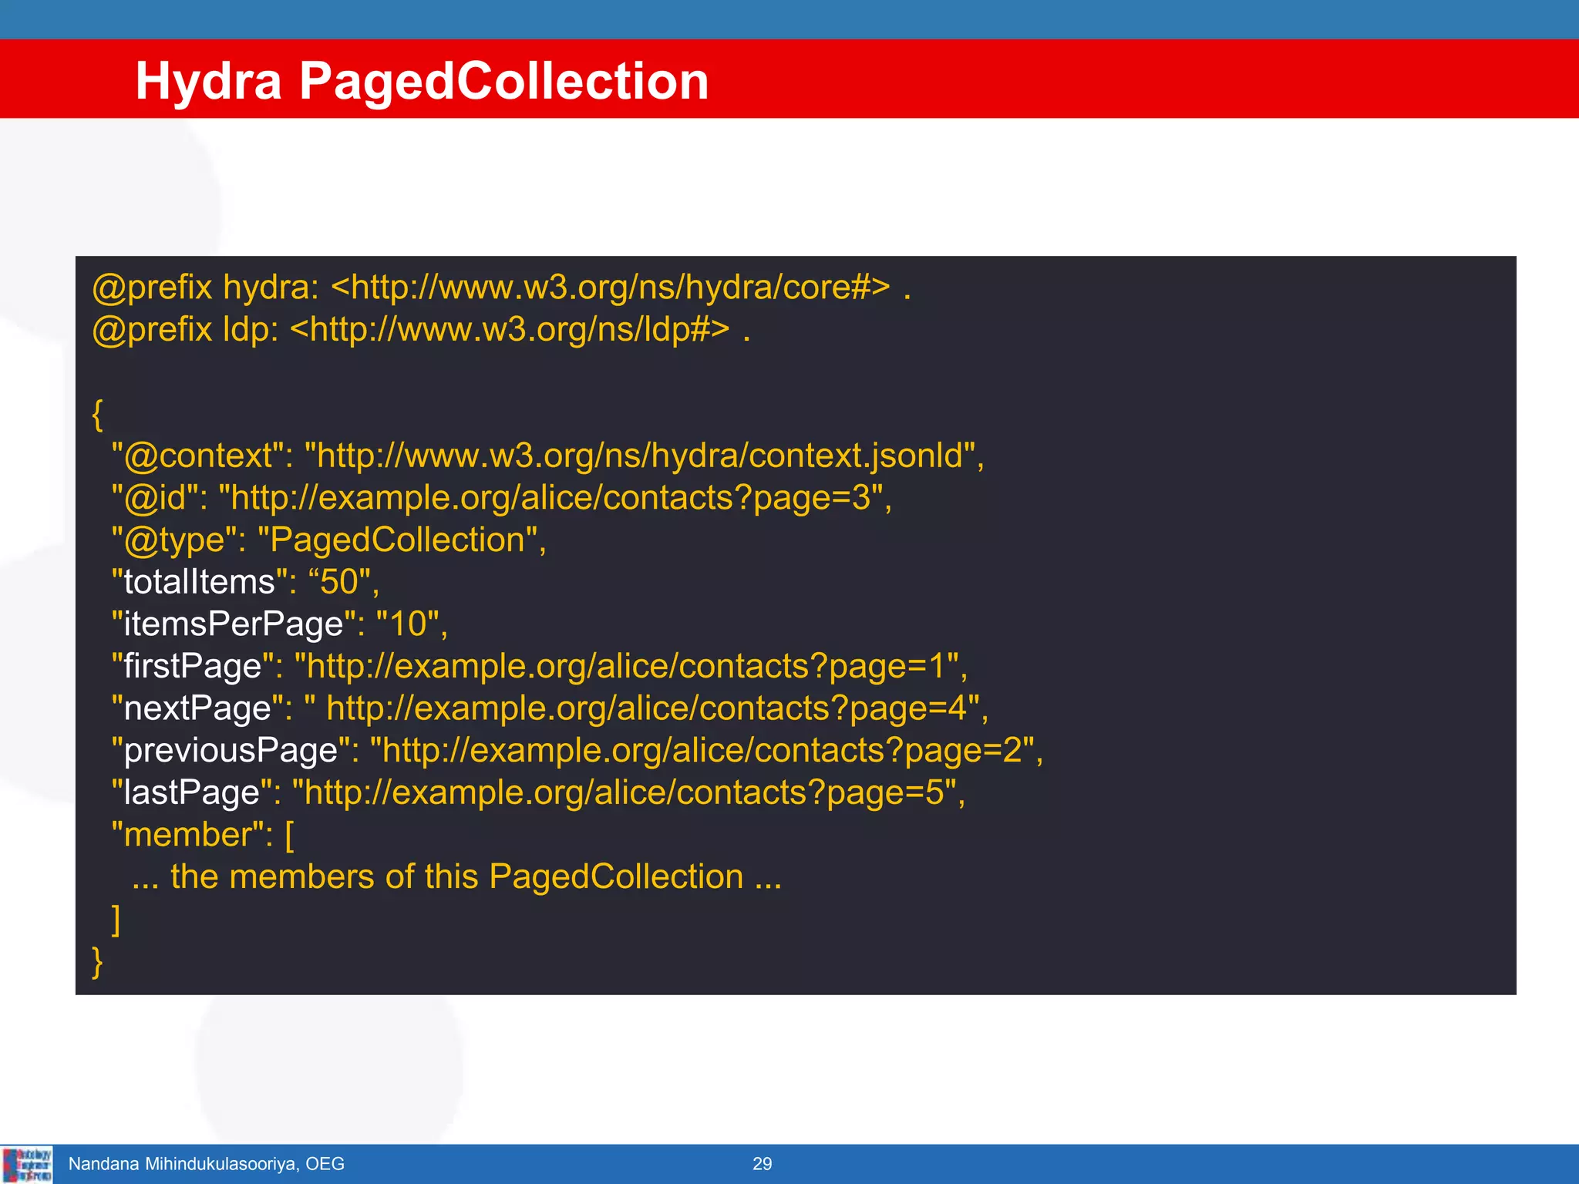Image resolution: width=1579 pixels, height=1184 pixels.
Task: Click the OEG logo in footer
Action: (27, 1165)
